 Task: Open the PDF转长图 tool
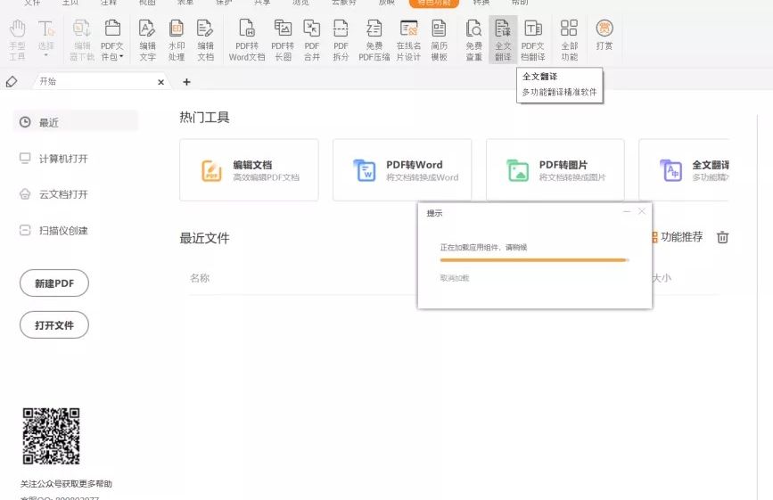(x=283, y=40)
